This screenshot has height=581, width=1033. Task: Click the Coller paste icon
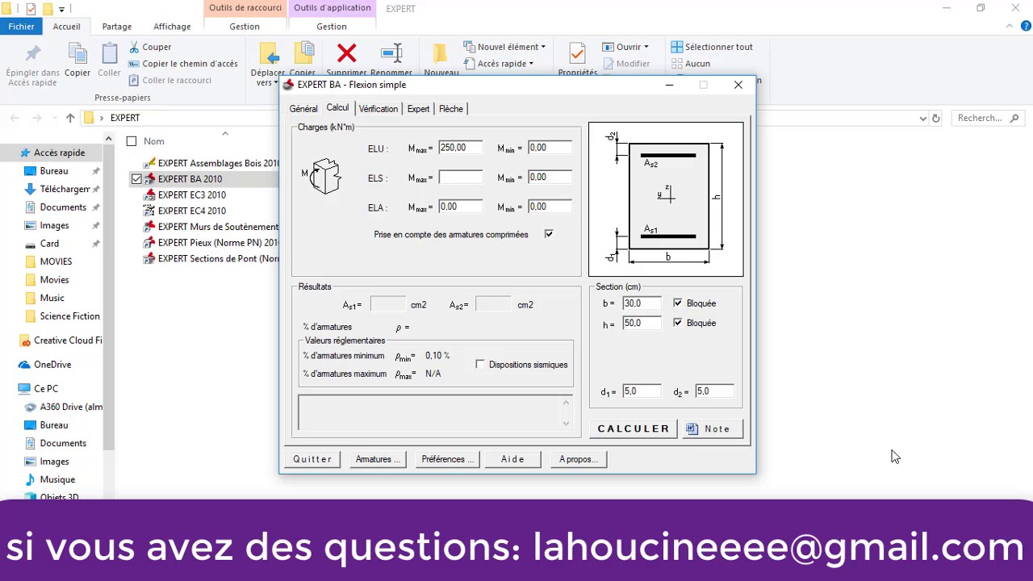110,54
